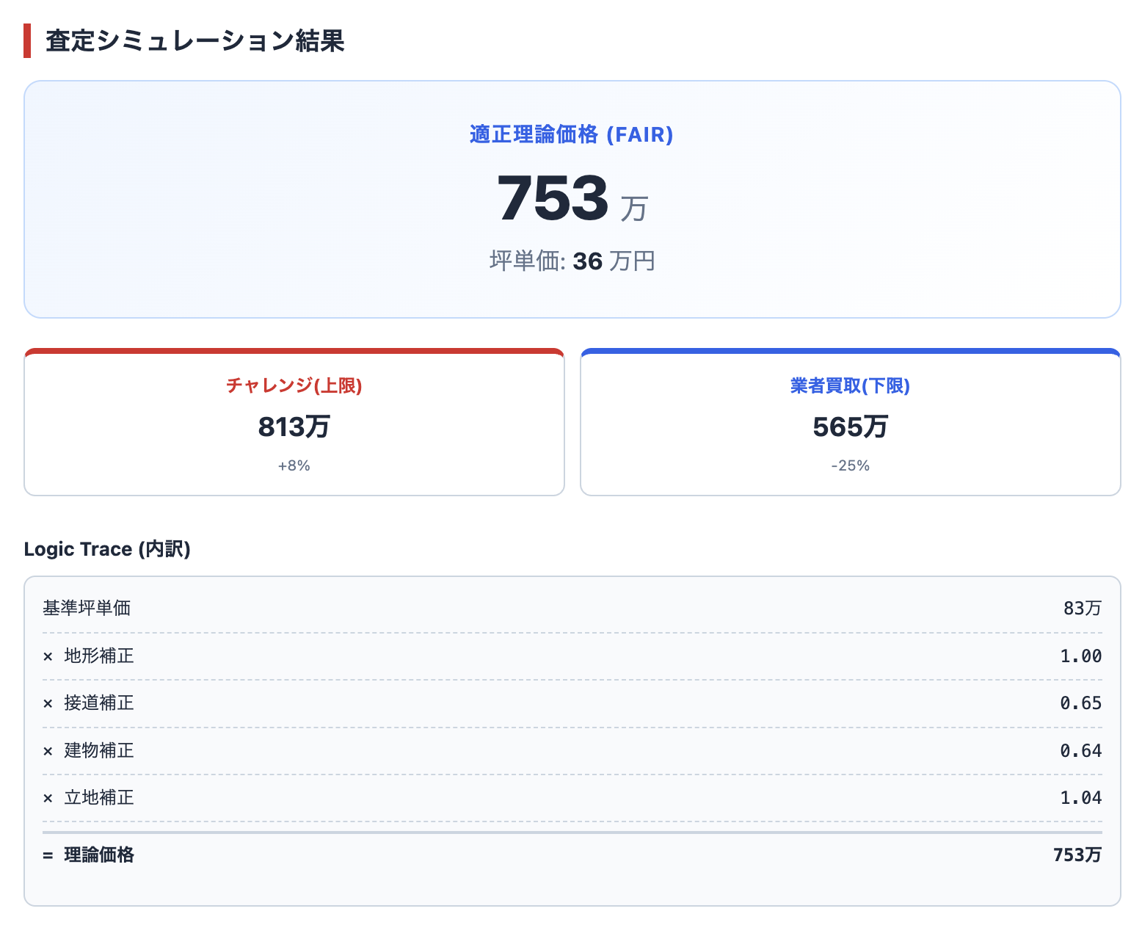Click the +8% percentage text

[294, 466]
